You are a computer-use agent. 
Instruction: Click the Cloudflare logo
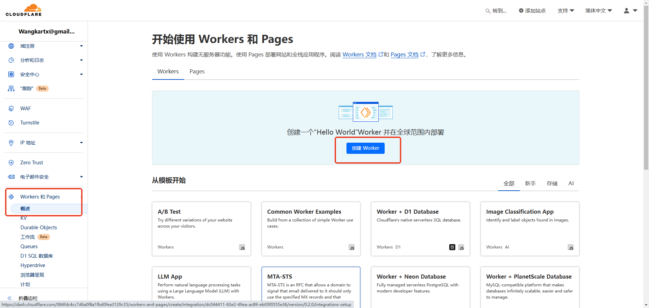23,10
